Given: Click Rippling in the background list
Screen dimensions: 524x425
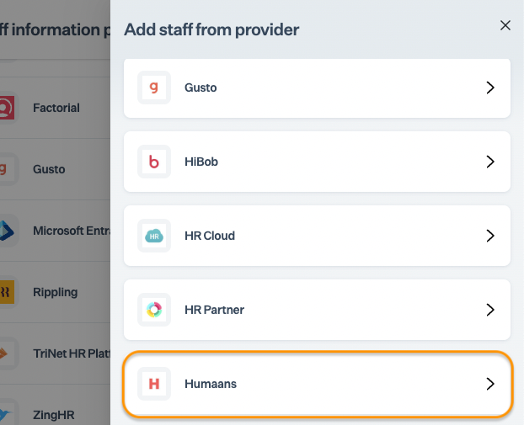Looking at the screenshot, I should (x=55, y=292).
